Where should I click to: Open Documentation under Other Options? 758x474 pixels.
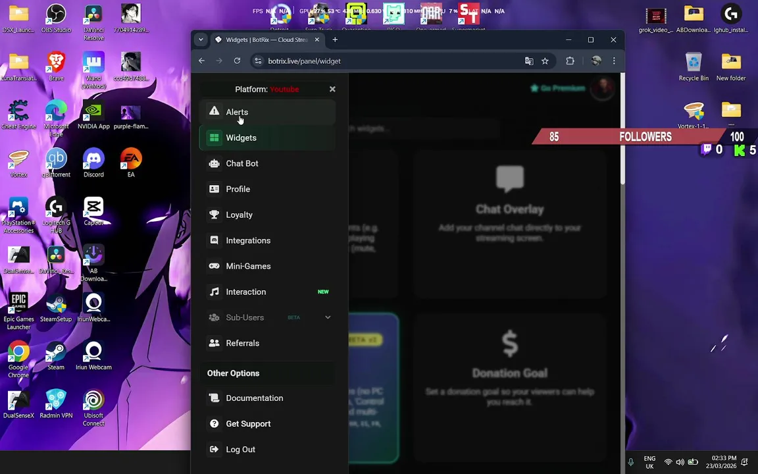267,398
